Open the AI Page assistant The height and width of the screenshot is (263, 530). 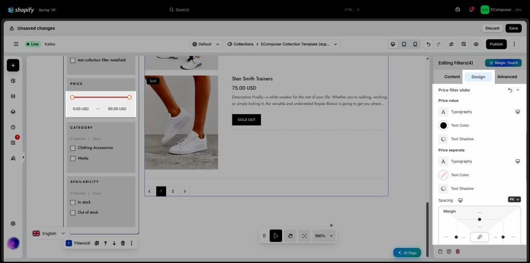(x=407, y=253)
